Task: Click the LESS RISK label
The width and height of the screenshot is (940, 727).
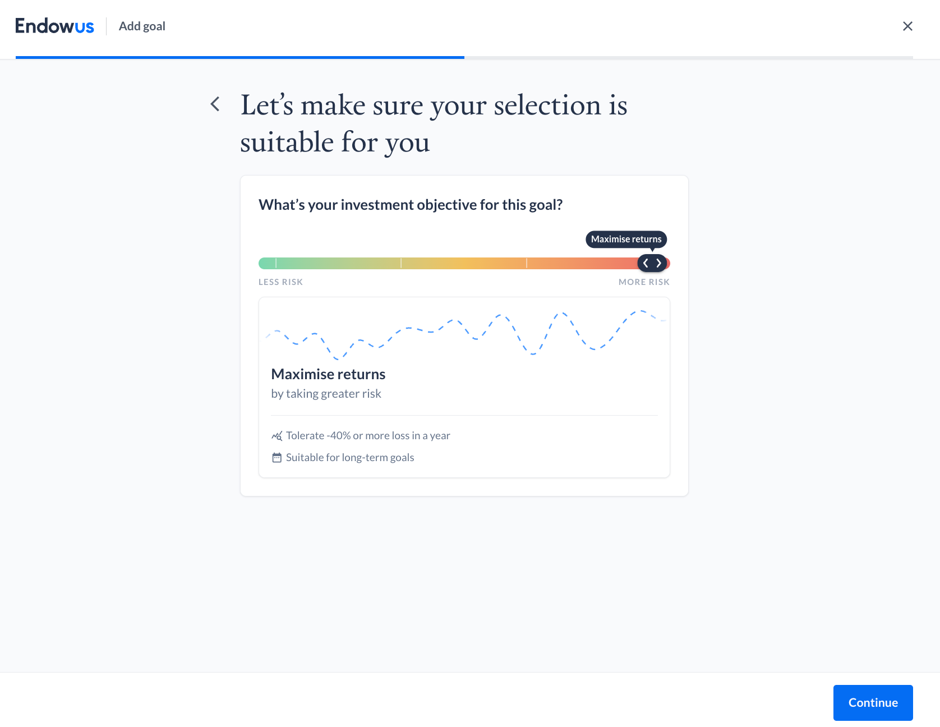Action: tap(280, 282)
